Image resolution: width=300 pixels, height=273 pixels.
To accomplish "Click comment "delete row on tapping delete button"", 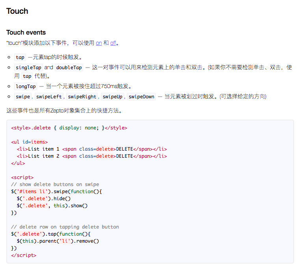I will [x=65, y=227].
